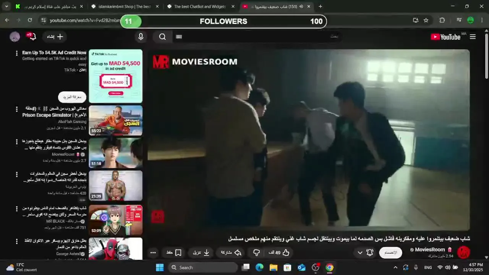Open options menu for 21:39 video
This screenshot has width=489, height=275.
pyautogui.click(x=16, y=175)
